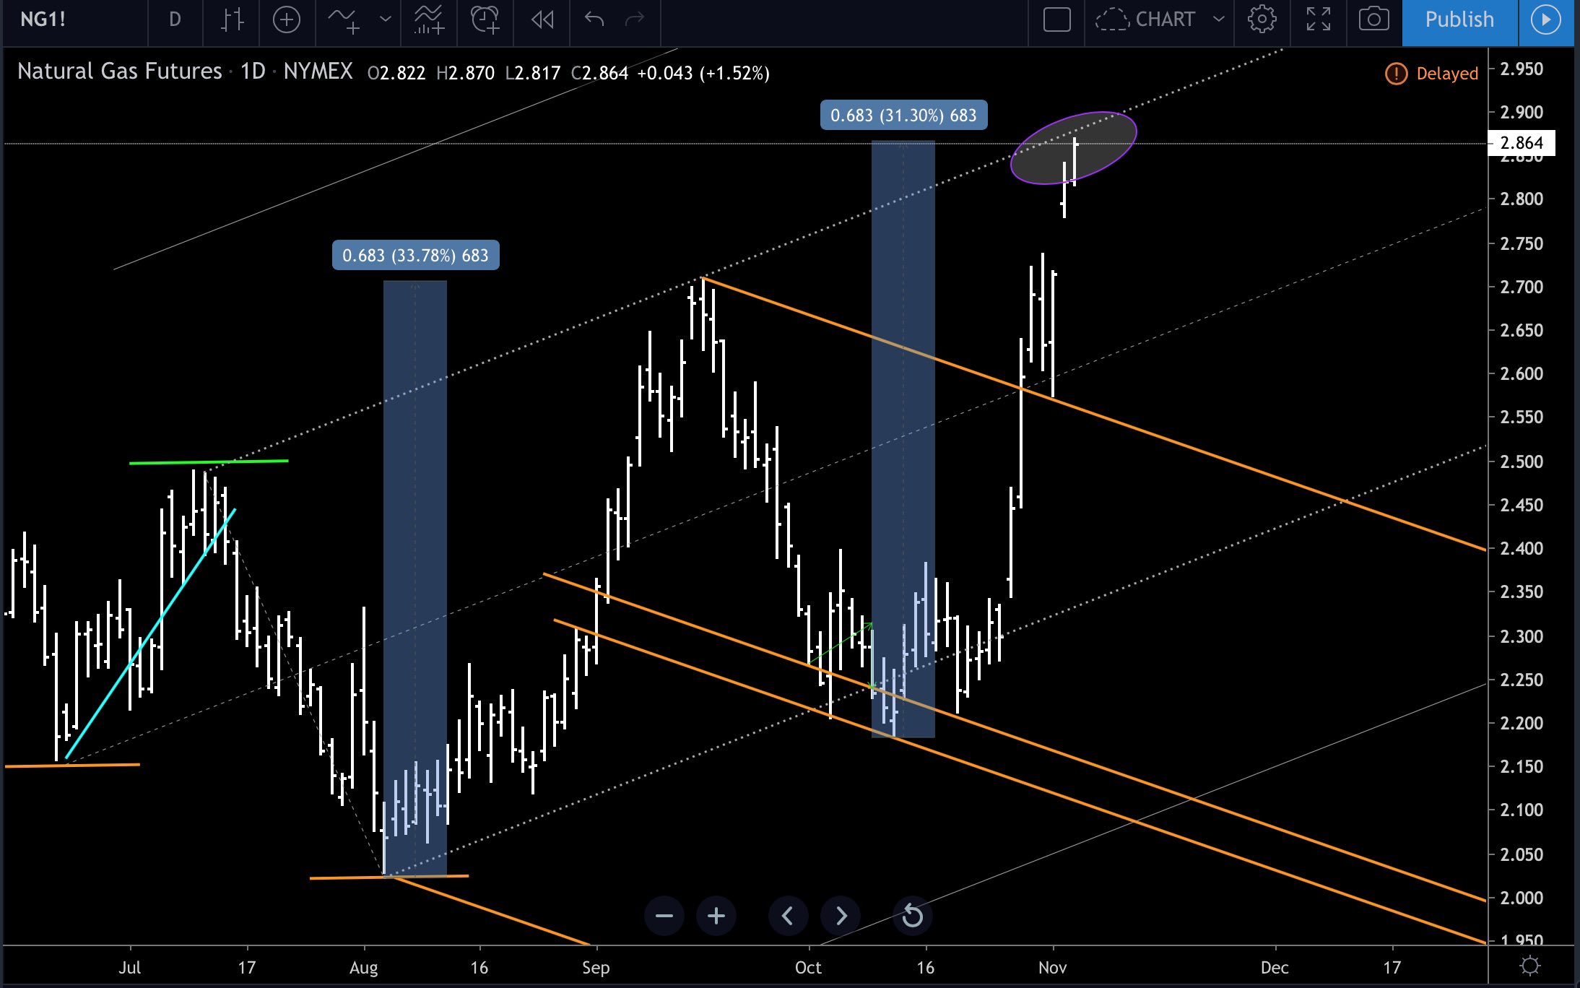This screenshot has width=1580, height=988.
Task: Open the D timeframe interval selector
Action: pos(175,19)
